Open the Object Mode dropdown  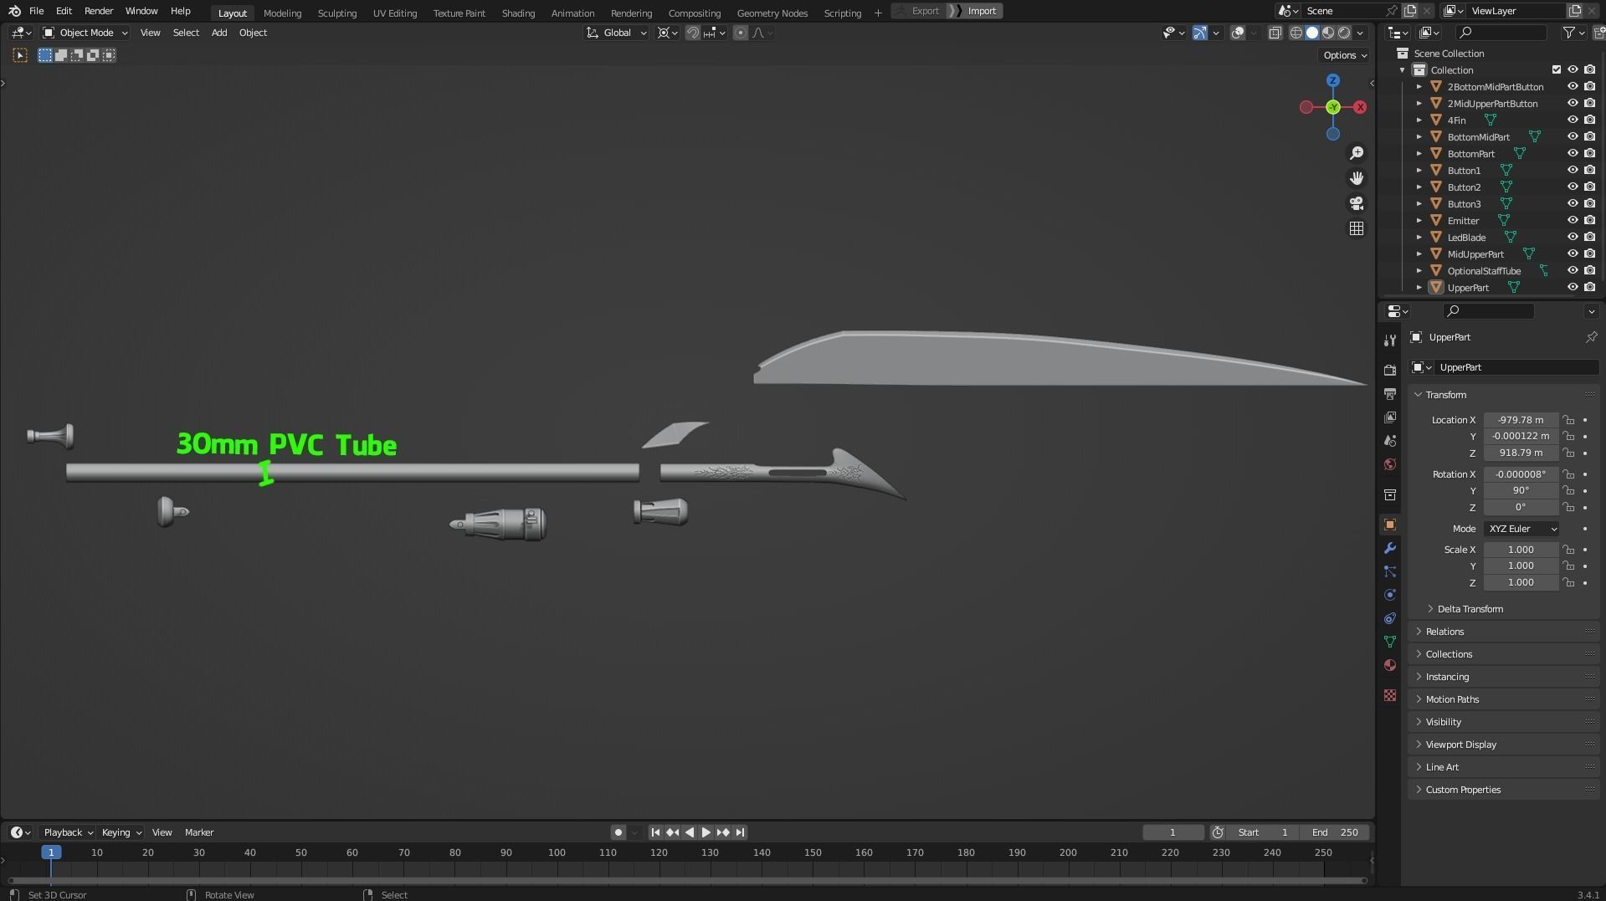click(85, 33)
